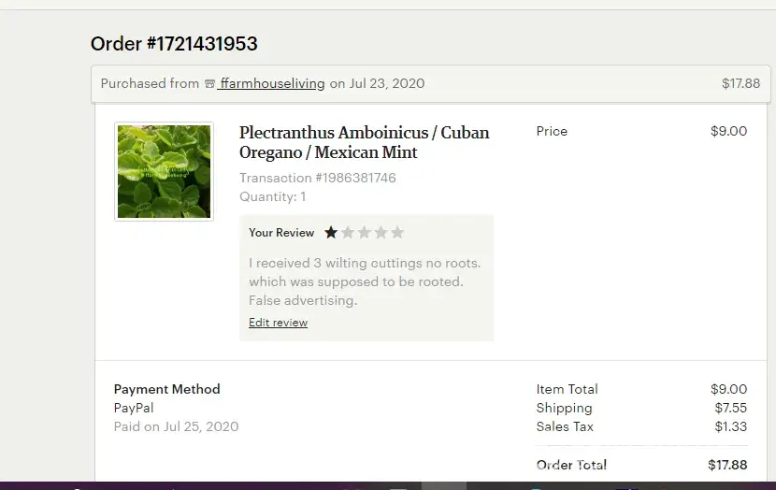The width and height of the screenshot is (776, 490).
Task: Open the ffarmhouseliving shop link
Action: pos(272,83)
